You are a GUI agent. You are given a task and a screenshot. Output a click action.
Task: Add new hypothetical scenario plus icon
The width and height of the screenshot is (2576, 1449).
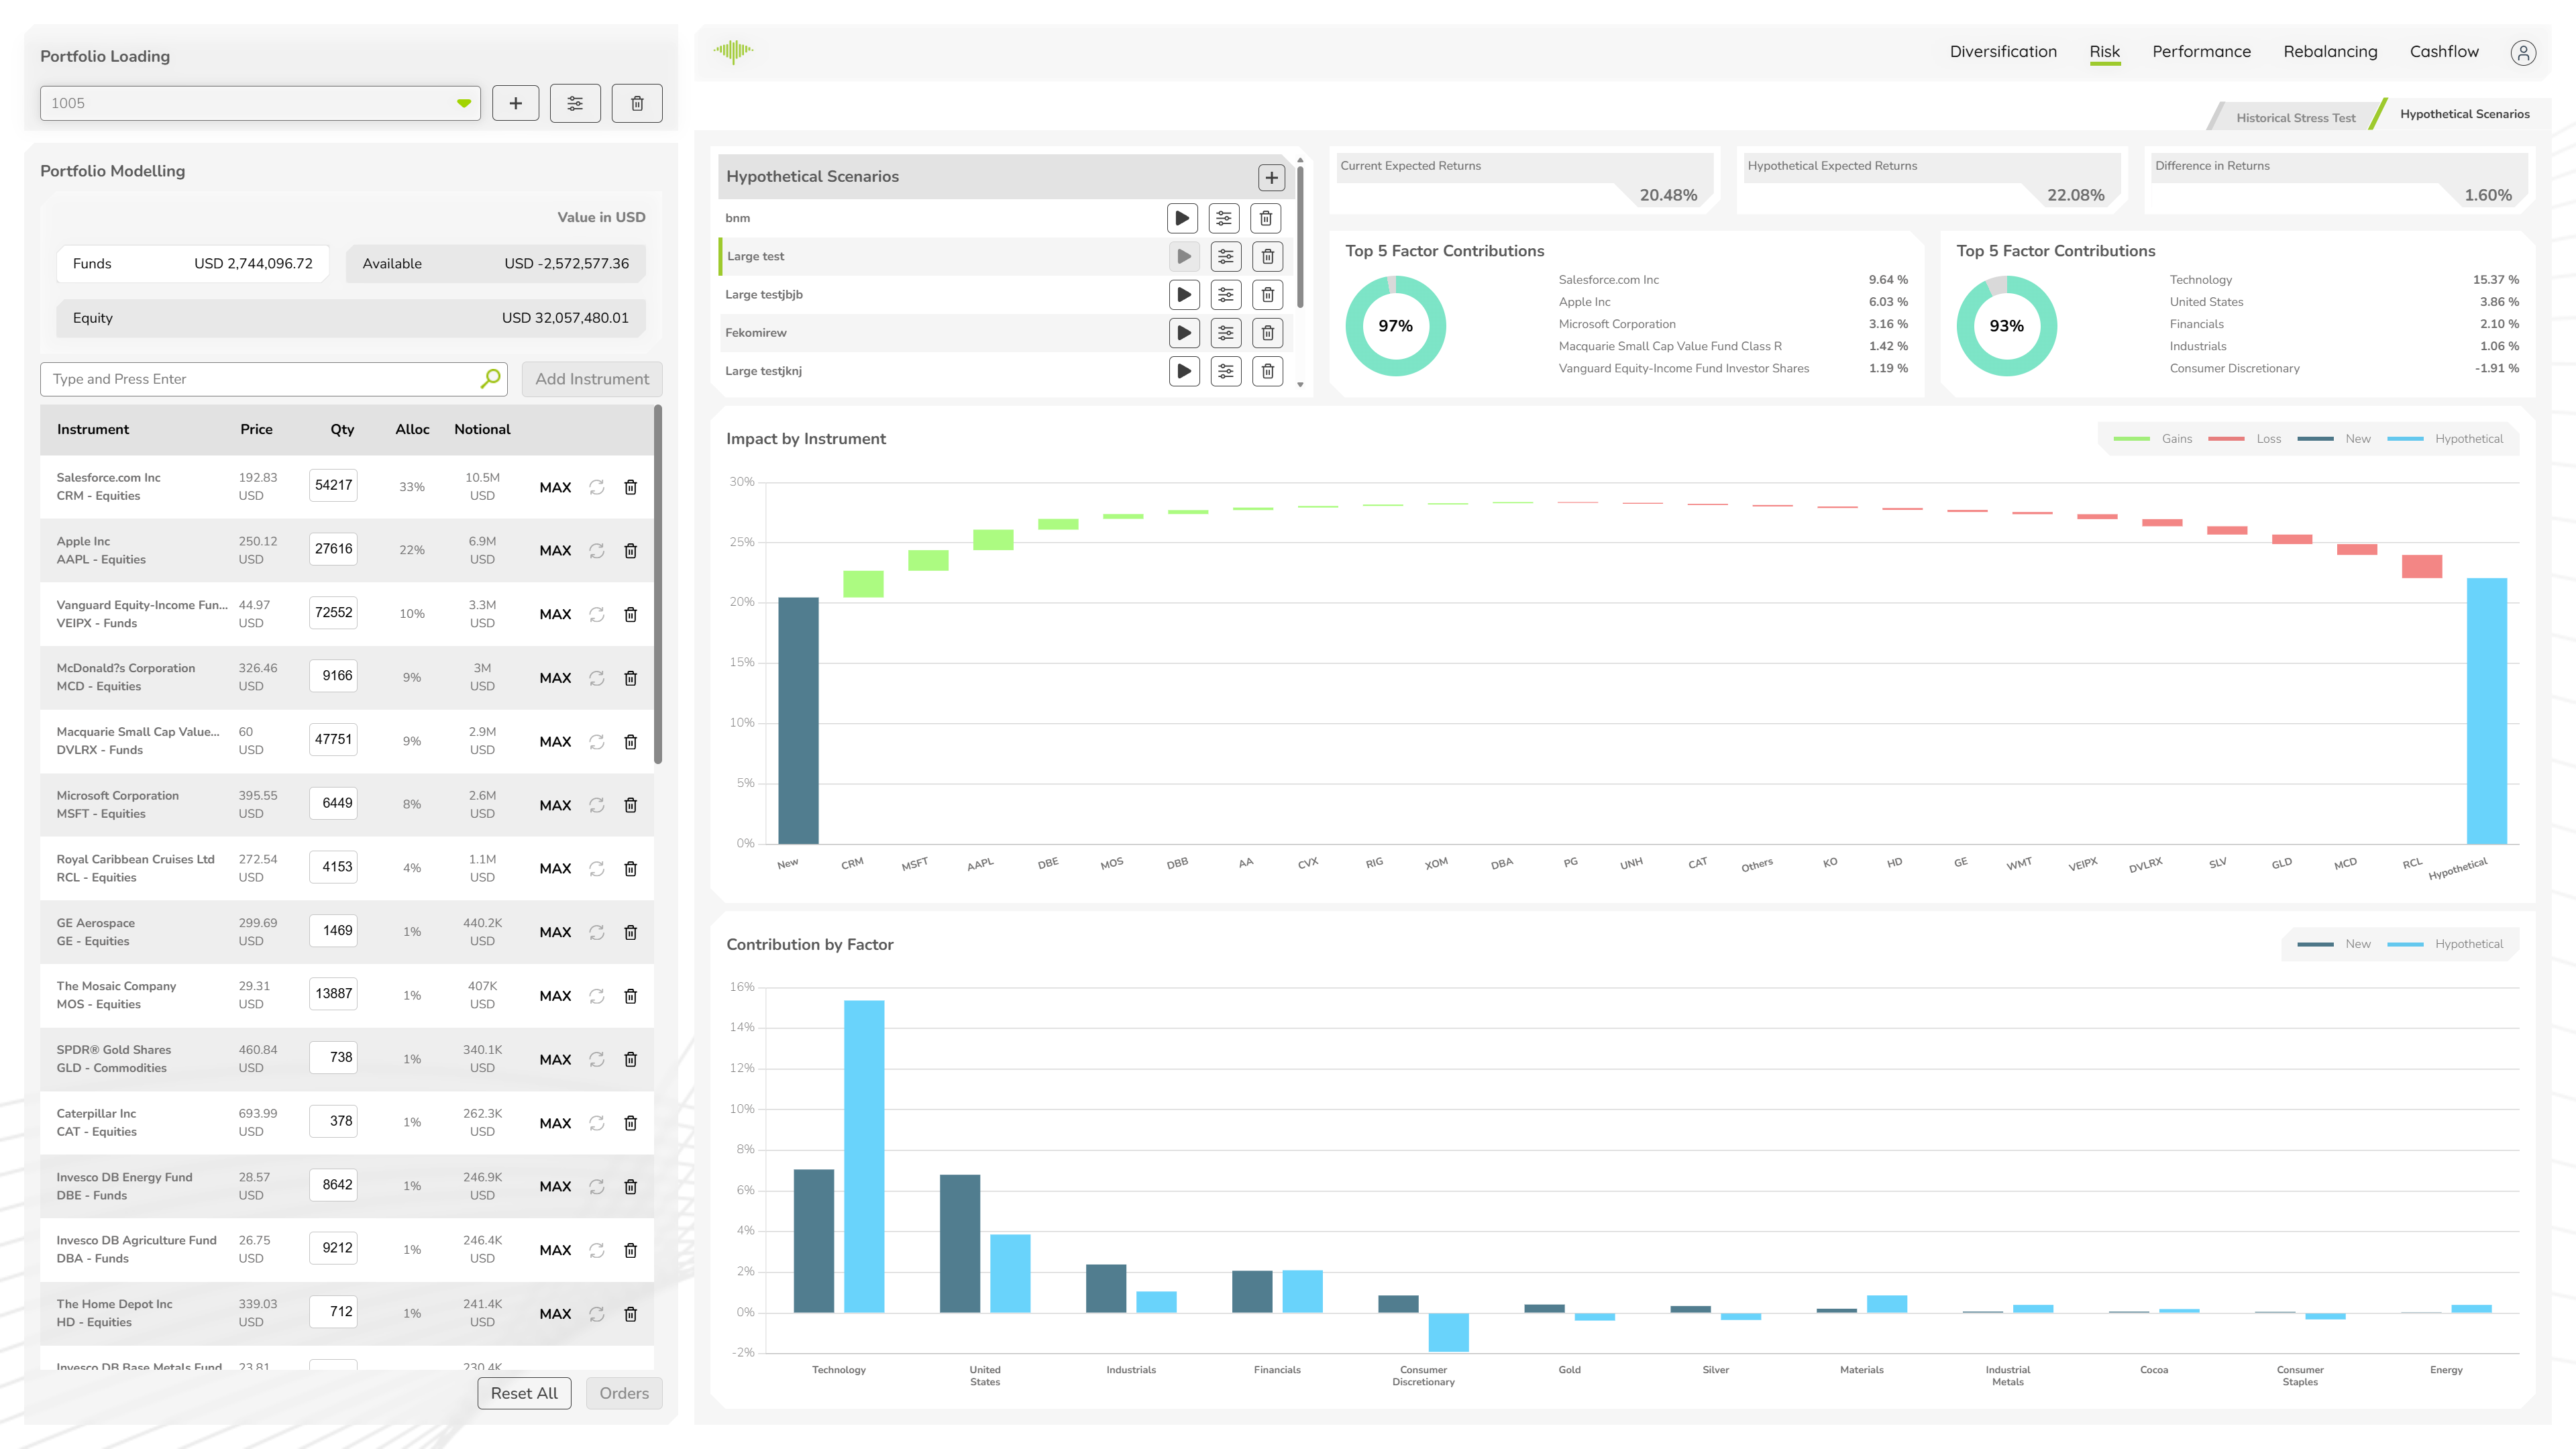click(x=1271, y=178)
